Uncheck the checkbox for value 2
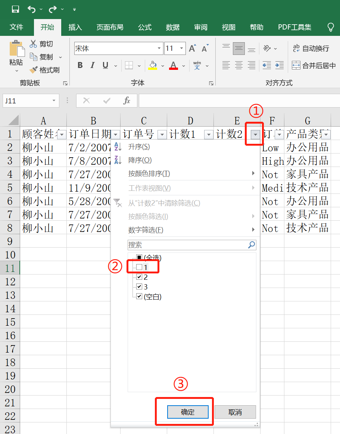 point(140,277)
